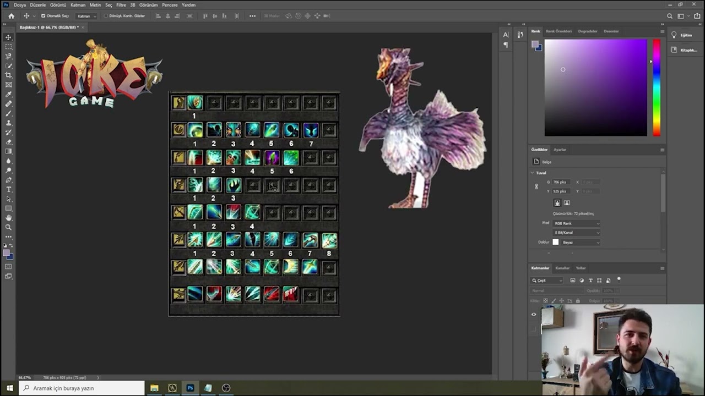Filter layers by adjustment layer icon
Viewport: 705px width, 396px height.
582,280
